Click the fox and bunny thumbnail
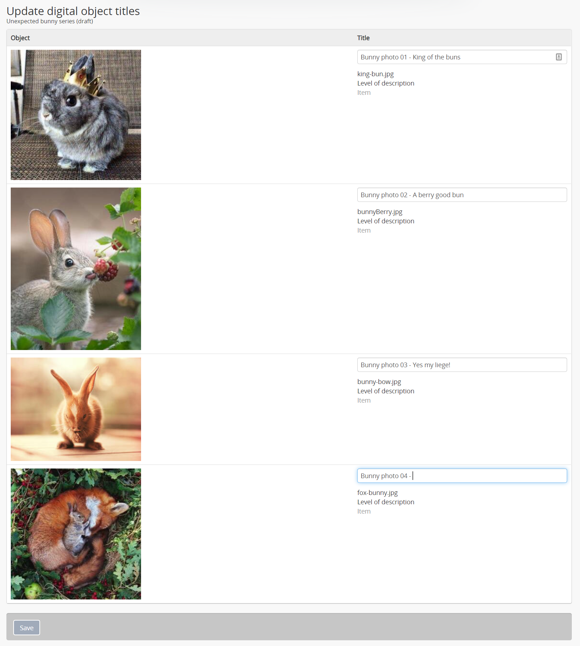Screen dimensions: 580x646 (76, 534)
